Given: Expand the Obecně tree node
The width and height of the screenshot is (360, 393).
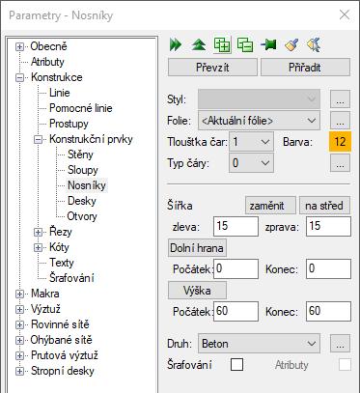Looking at the screenshot, I should click(19, 47).
